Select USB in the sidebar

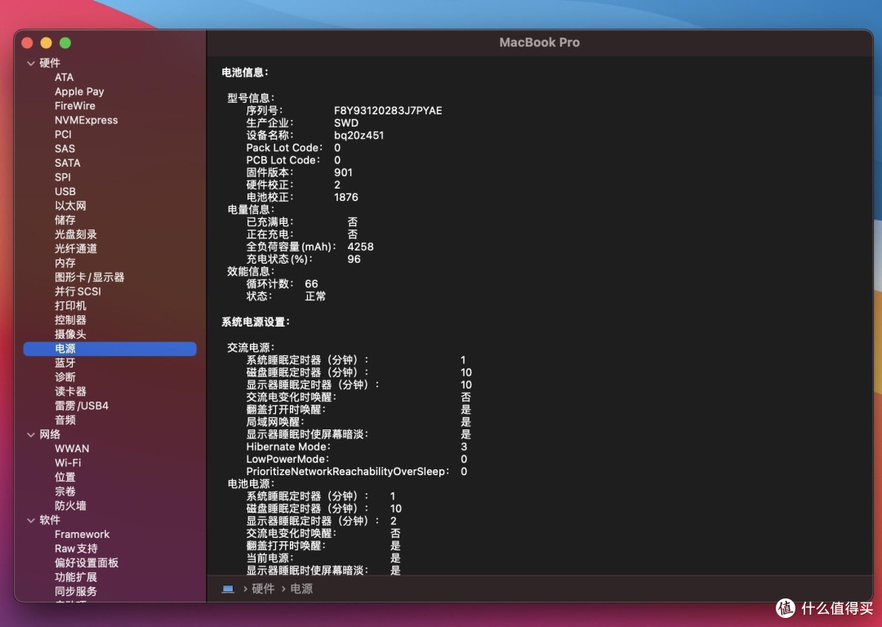point(65,192)
